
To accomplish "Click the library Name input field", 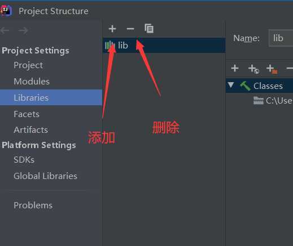I will (281, 38).
